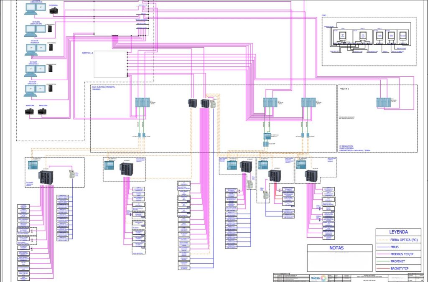Image resolution: width=428 pixels, height=282 pixels.
Task: Select the *NOTA 1 text
Action: (x=344, y=89)
